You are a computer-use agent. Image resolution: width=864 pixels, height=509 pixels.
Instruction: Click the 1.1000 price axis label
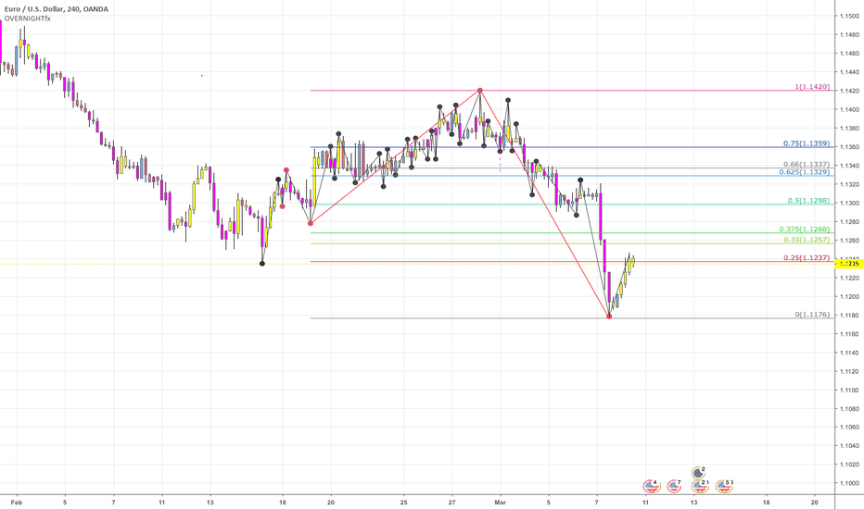coord(849,483)
